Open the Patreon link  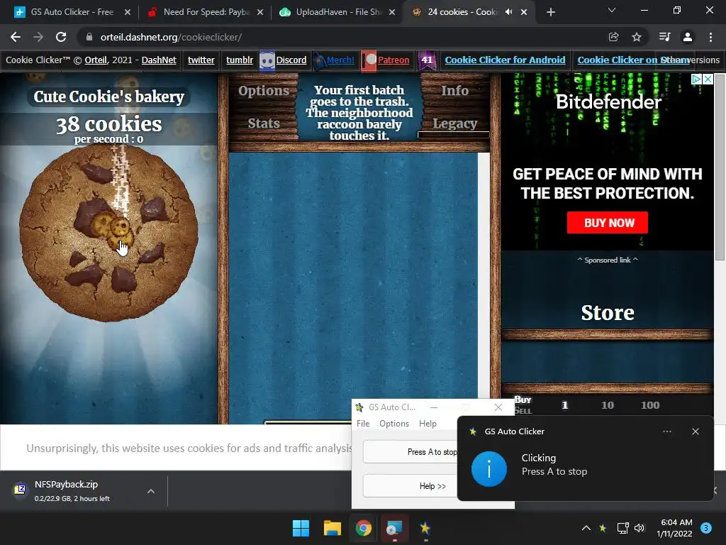393,60
